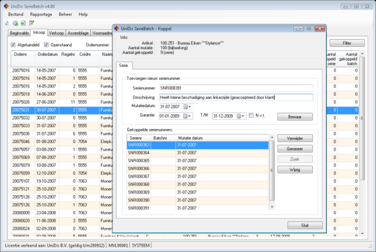Open the Garantie start date calendar icon
376x252 pixels.
pyautogui.click(x=186, y=116)
